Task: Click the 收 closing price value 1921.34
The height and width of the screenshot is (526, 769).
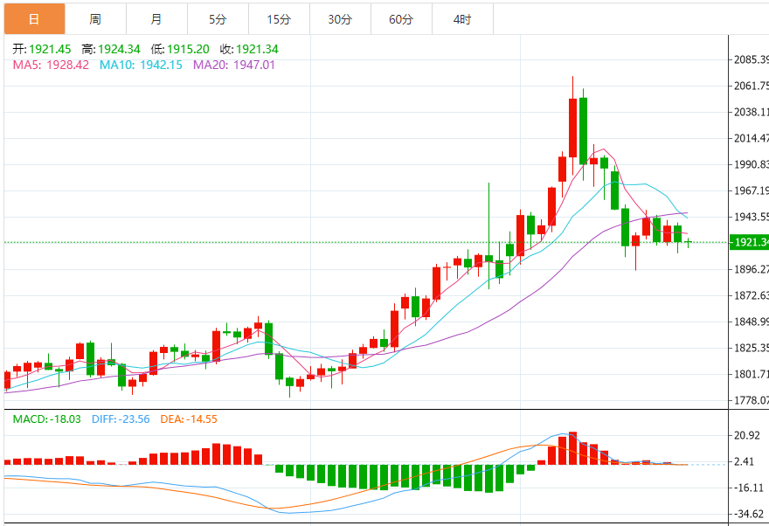Action: (x=257, y=49)
